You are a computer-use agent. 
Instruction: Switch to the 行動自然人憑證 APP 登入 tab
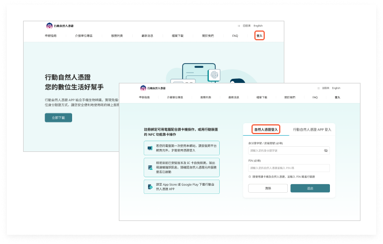[312, 129]
